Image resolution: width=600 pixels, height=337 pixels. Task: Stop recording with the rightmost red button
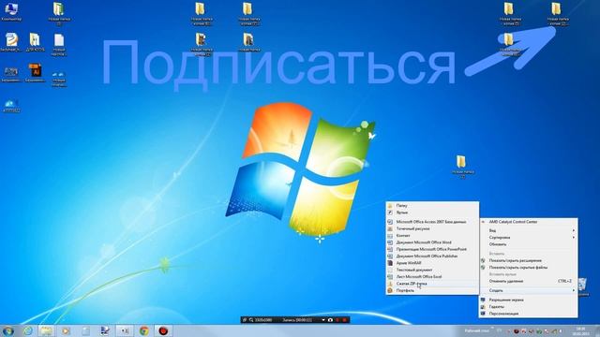tap(345, 320)
